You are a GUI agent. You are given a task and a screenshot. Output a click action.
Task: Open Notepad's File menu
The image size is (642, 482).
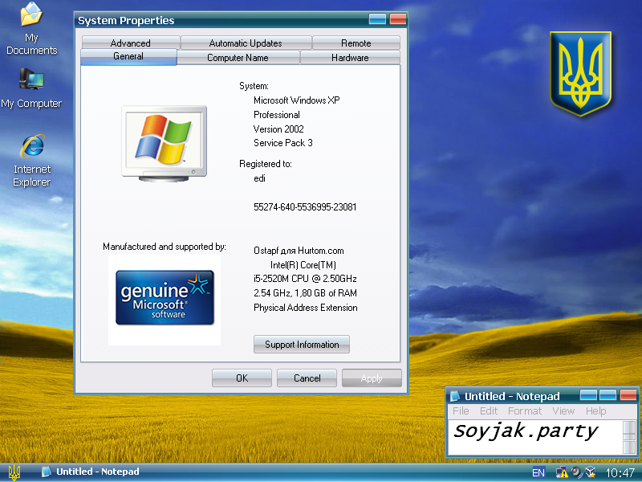click(461, 411)
